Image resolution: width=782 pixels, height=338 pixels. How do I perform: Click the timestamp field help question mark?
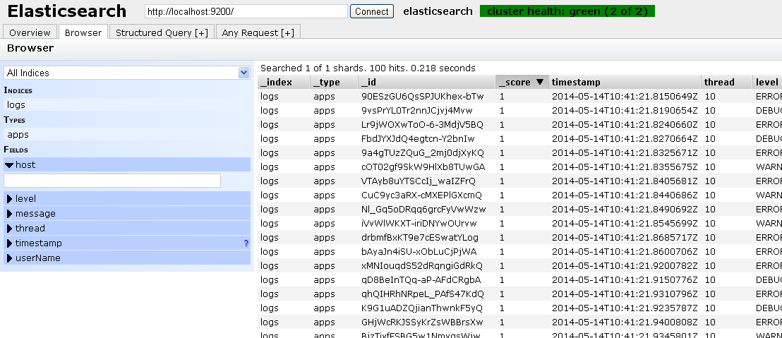(x=246, y=243)
